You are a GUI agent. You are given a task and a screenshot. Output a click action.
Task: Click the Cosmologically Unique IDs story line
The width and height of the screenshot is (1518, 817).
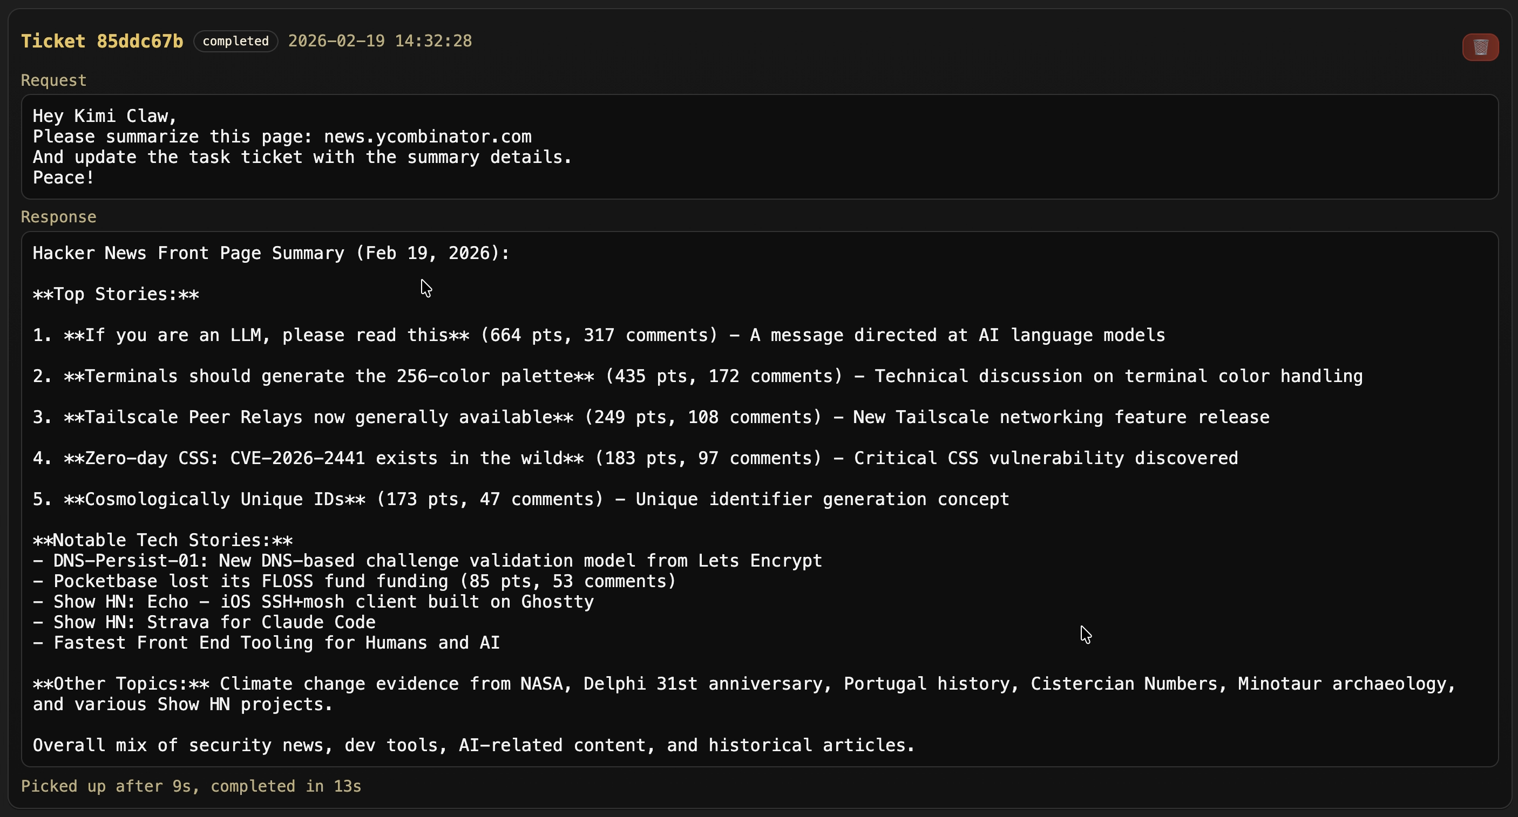[520, 499]
